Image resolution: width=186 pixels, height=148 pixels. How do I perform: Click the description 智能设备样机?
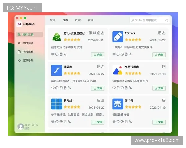[121, 115]
